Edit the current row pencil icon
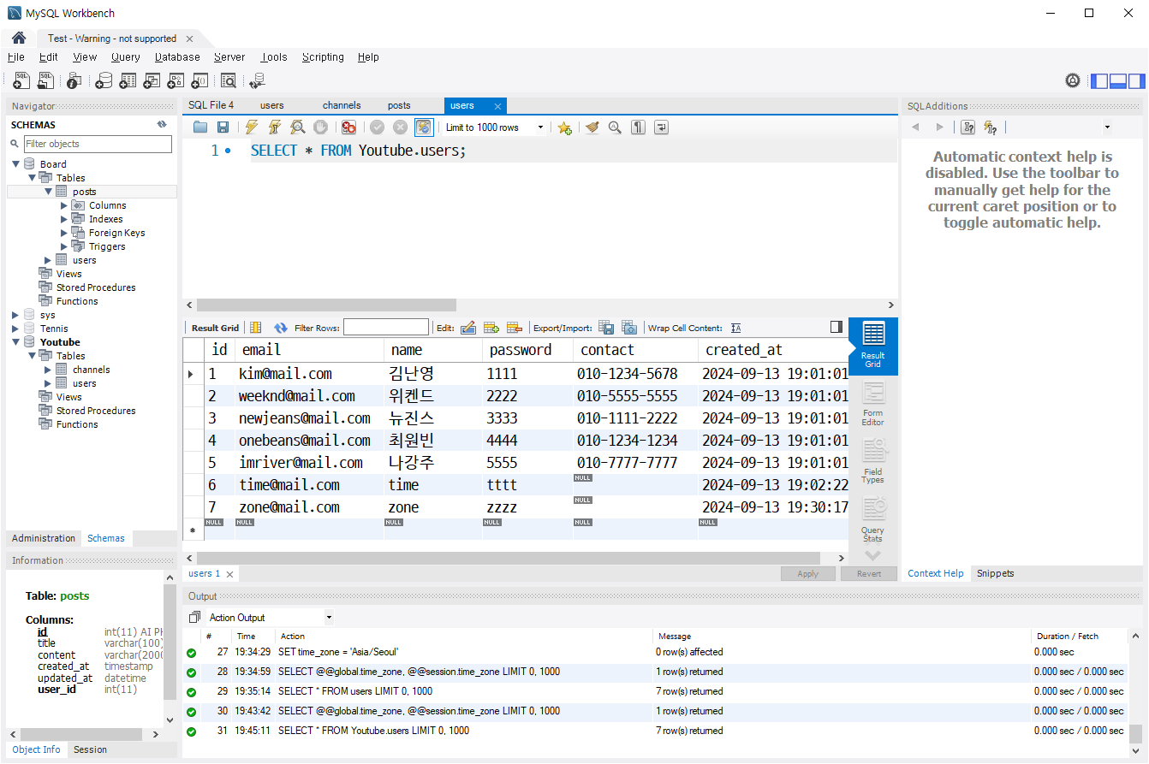Viewport: 1149px width, 764px height. (x=468, y=328)
